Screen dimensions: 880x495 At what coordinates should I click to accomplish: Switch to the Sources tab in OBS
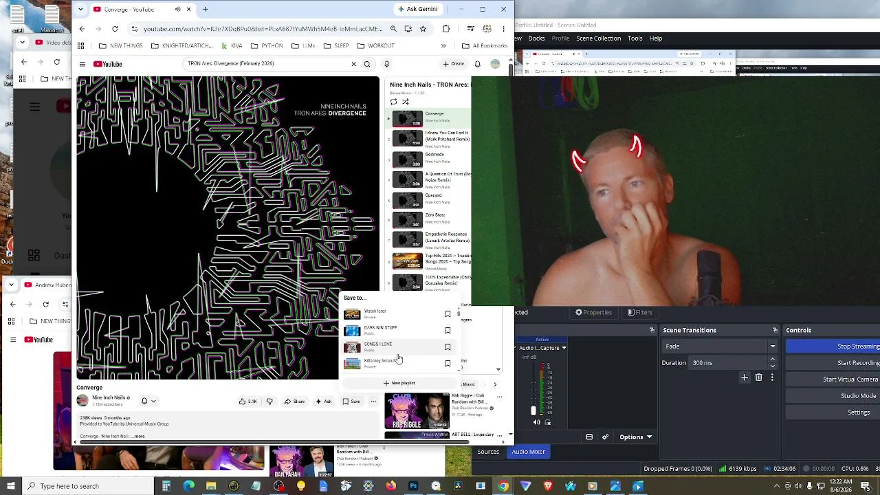point(488,452)
